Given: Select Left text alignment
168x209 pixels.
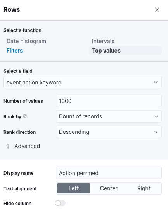Looking at the screenshot, I should pos(74,188).
